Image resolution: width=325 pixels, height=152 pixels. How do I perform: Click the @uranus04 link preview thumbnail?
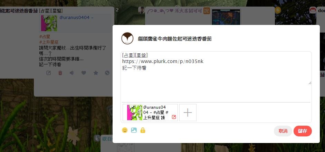coord(134,112)
